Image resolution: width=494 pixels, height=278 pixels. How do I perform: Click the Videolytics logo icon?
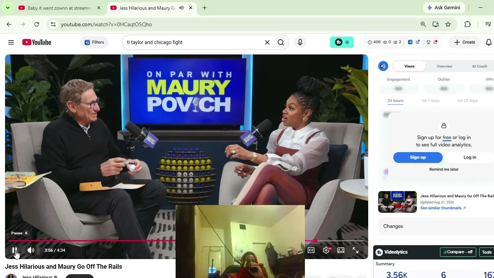point(379,252)
